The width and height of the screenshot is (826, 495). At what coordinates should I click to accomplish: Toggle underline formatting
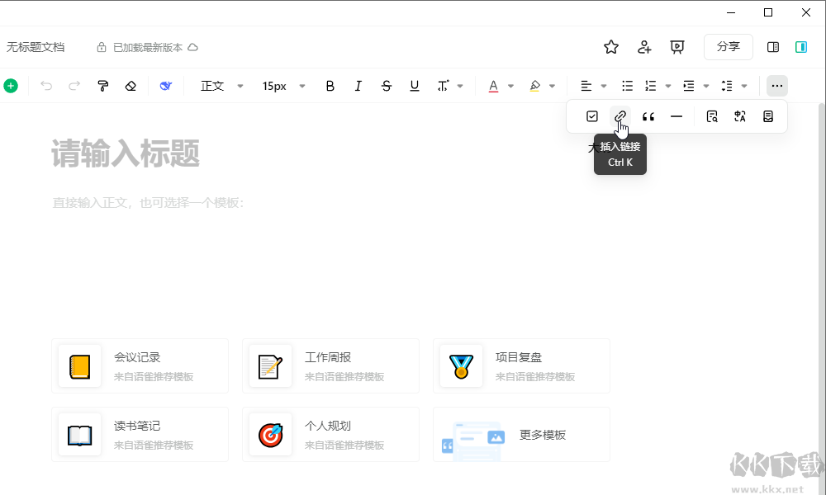point(414,85)
